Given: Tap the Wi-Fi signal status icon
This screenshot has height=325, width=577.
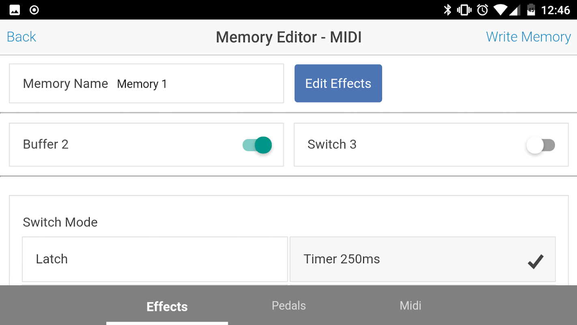Looking at the screenshot, I should click(x=501, y=10).
